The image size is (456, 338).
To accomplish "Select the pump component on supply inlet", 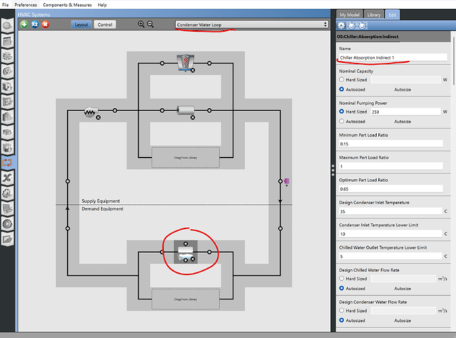I will tap(90, 112).
